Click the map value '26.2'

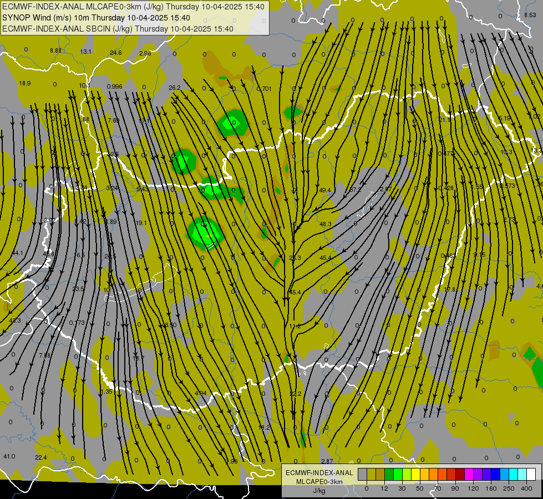[175, 88]
